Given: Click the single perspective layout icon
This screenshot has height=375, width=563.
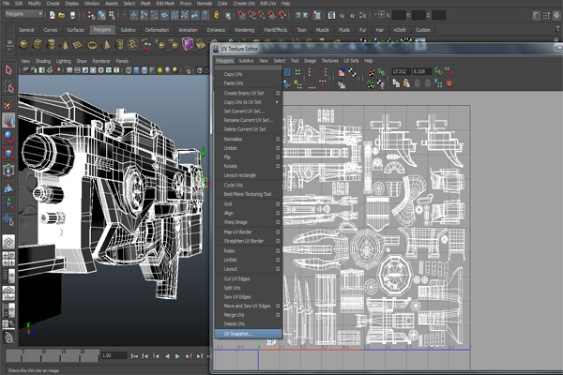Looking at the screenshot, I should coord(8,242).
